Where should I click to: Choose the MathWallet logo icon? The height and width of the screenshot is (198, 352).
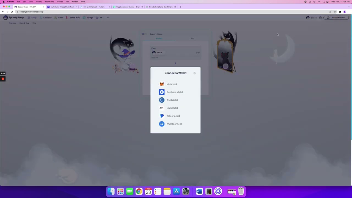pyautogui.click(x=162, y=108)
